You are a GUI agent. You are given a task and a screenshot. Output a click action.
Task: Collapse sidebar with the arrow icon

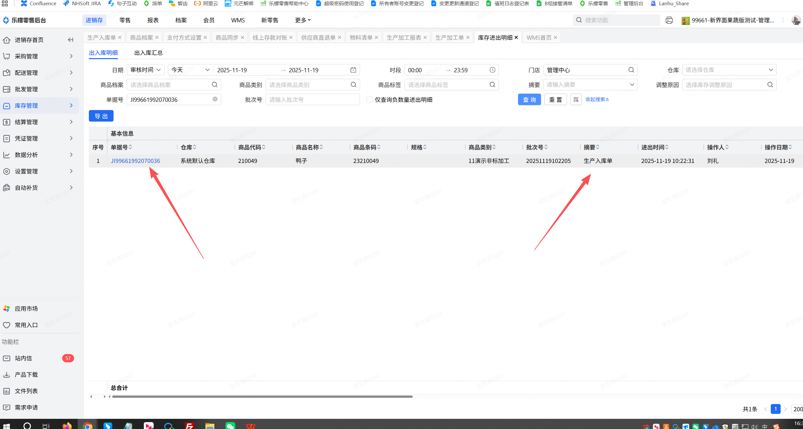click(70, 40)
